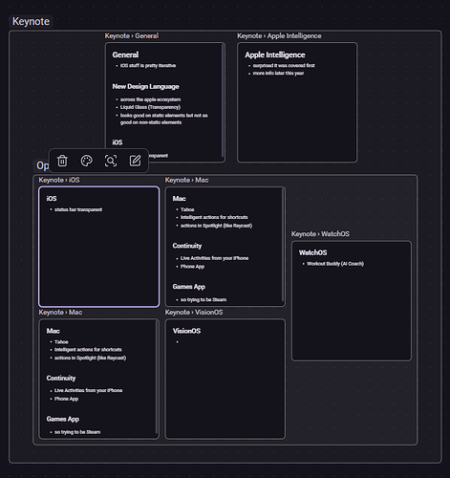
Task: Click scrollbar of Mac card beside iOS card
Action: (x=283, y=246)
